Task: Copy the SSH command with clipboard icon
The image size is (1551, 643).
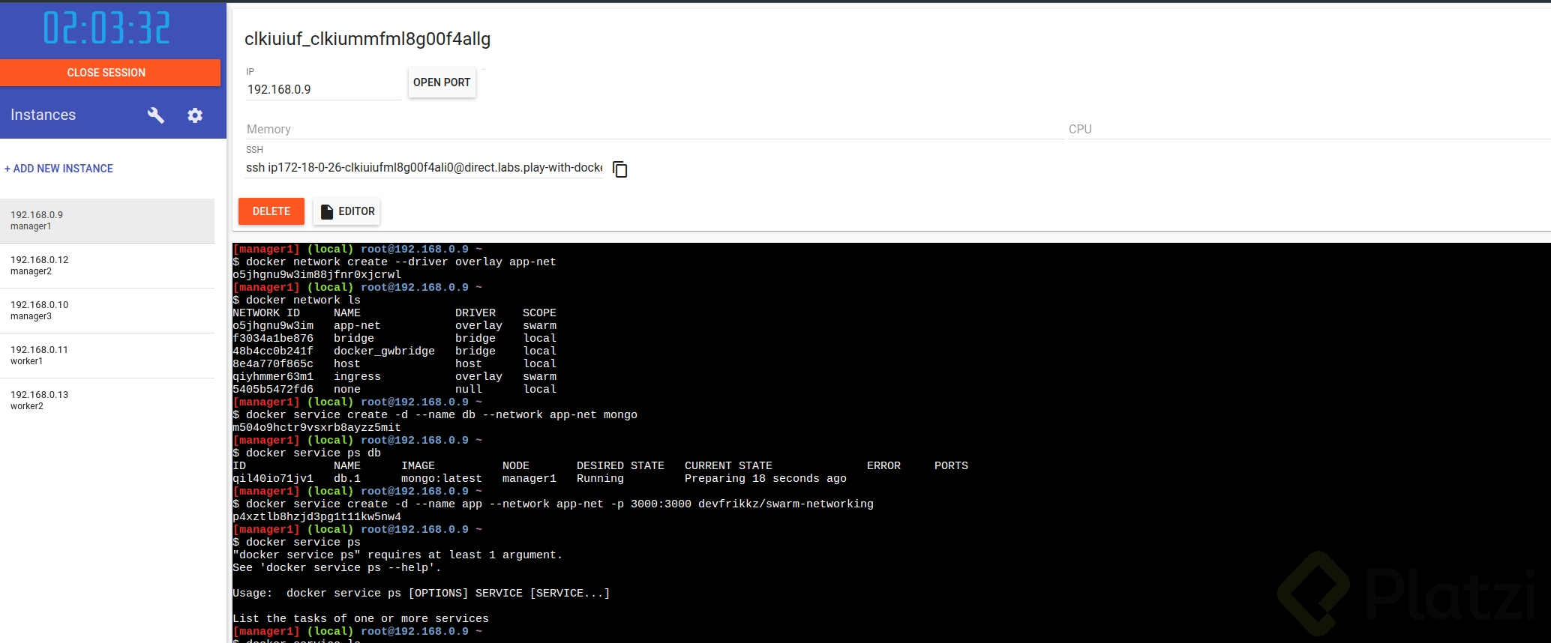Action: point(620,169)
